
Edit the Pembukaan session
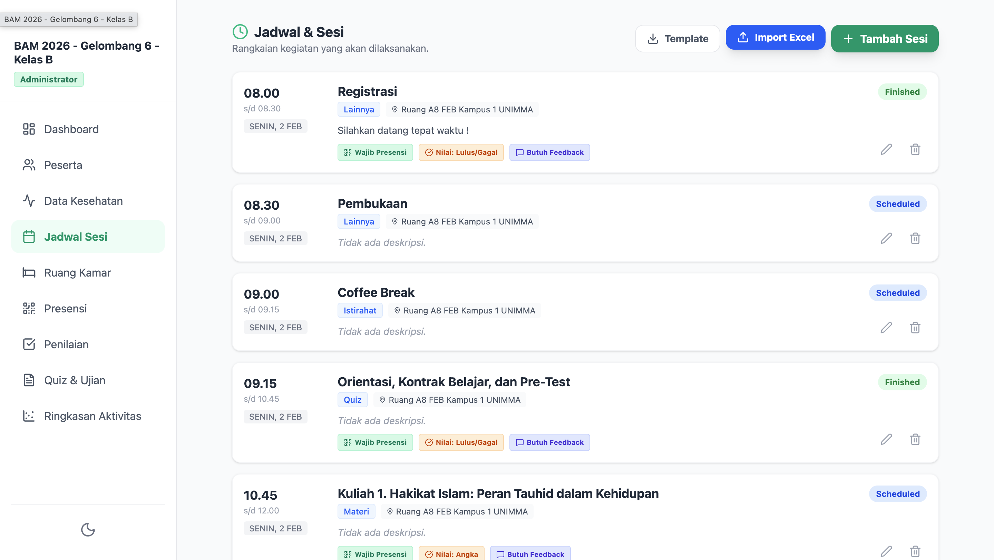pyautogui.click(x=886, y=238)
